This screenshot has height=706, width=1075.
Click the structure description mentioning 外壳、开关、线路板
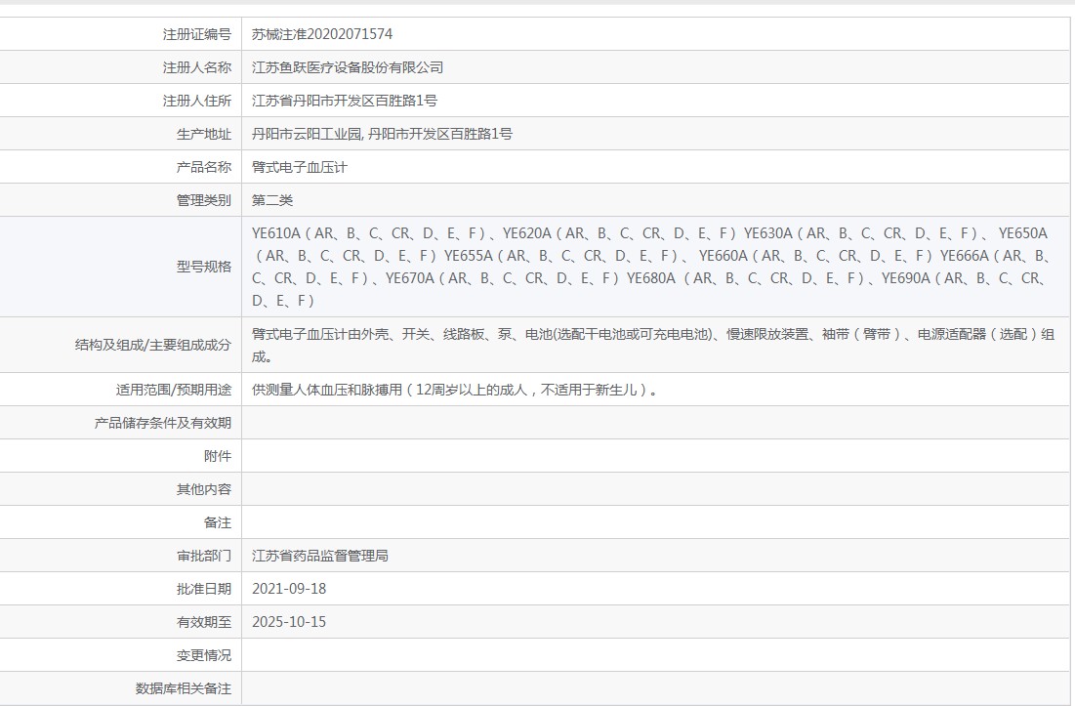[x=653, y=345]
